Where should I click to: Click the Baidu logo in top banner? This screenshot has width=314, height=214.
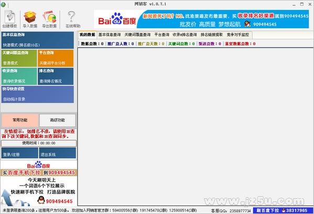(x=117, y=19)
